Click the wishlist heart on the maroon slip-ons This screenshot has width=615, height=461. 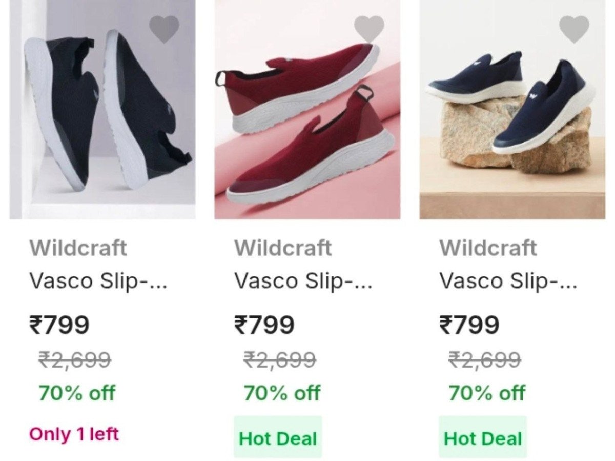point(368,28)
